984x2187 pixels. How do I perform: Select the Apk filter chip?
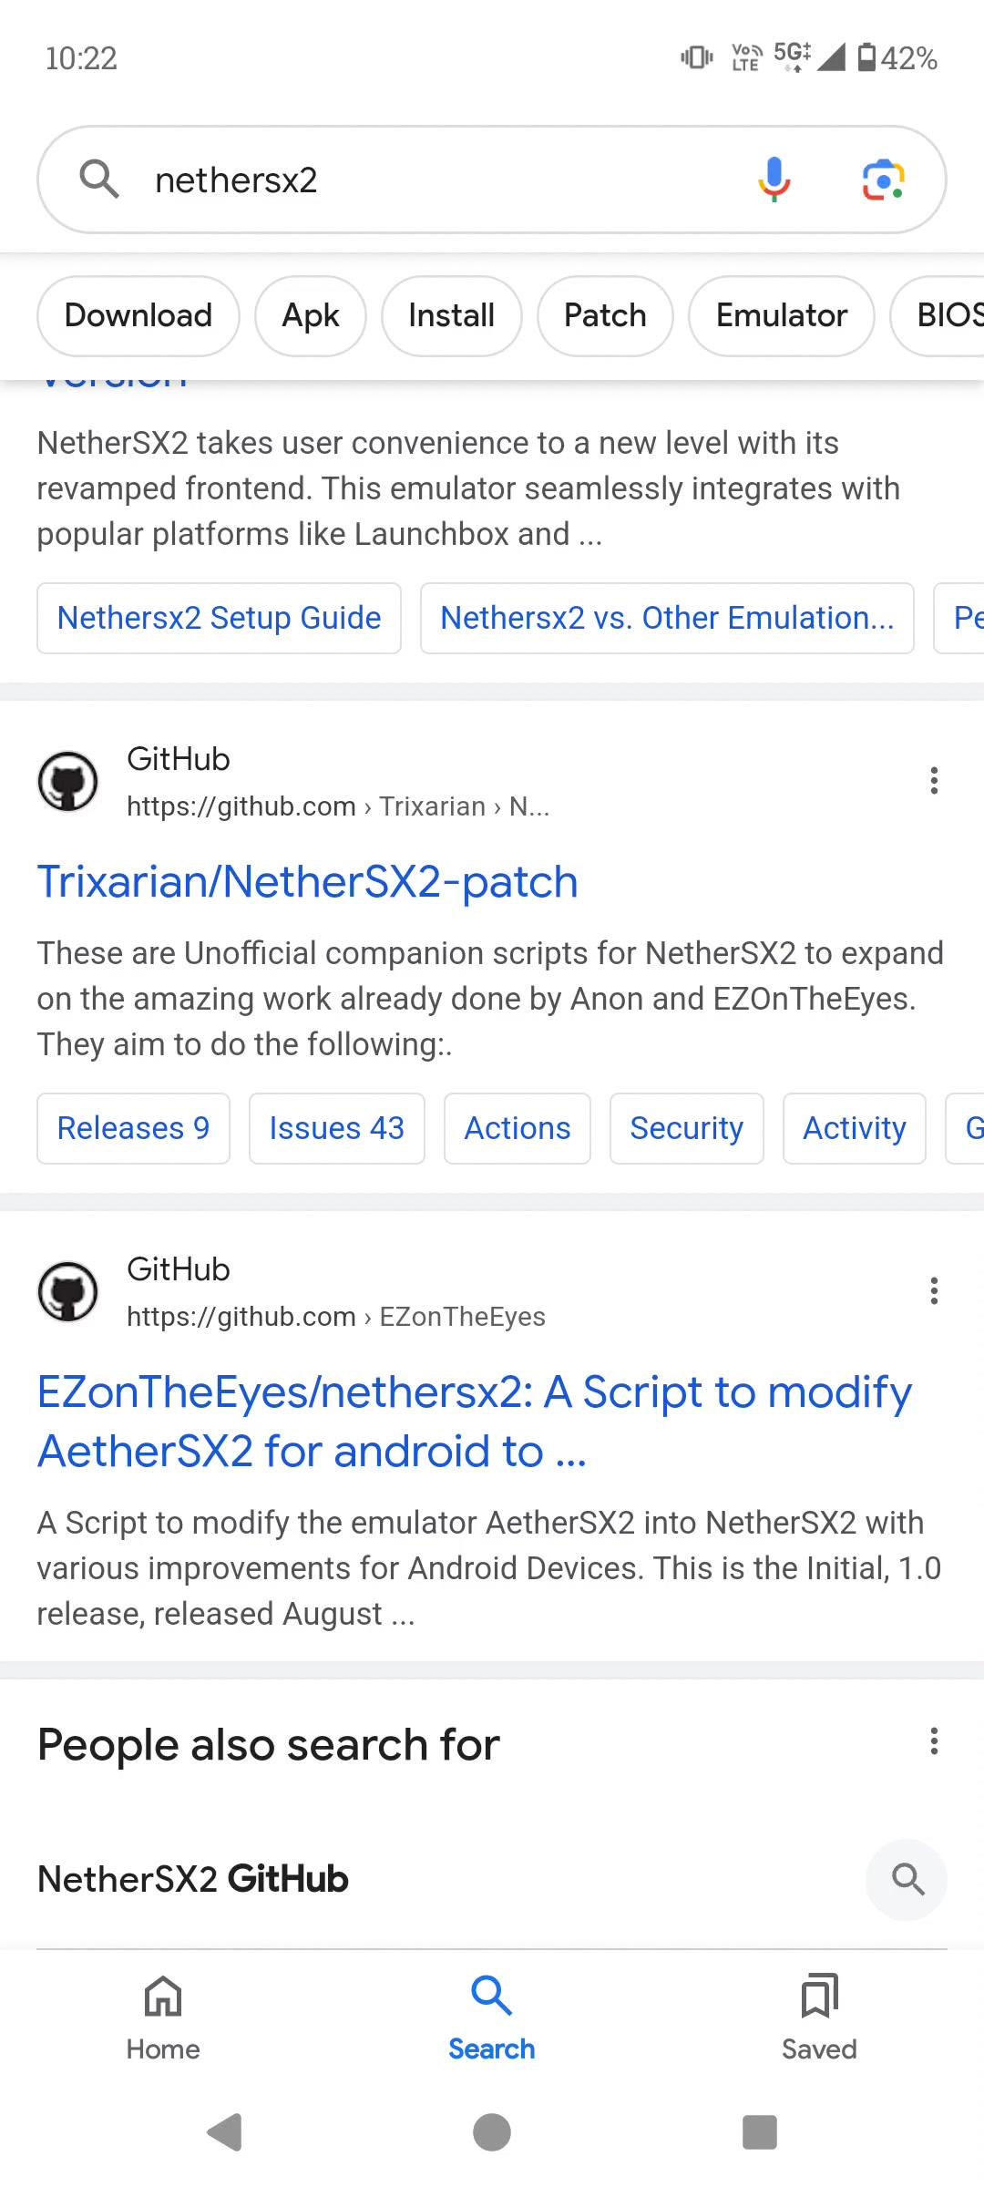pyautogui.click(x=311, y=316)
